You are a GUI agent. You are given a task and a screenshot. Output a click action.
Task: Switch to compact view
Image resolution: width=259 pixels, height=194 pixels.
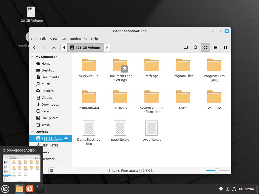click(225, 47)
